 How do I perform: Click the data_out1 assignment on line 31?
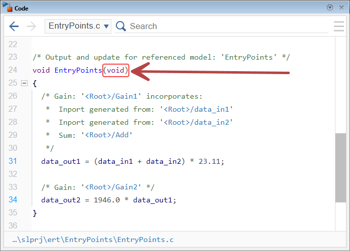coord(132,161)
